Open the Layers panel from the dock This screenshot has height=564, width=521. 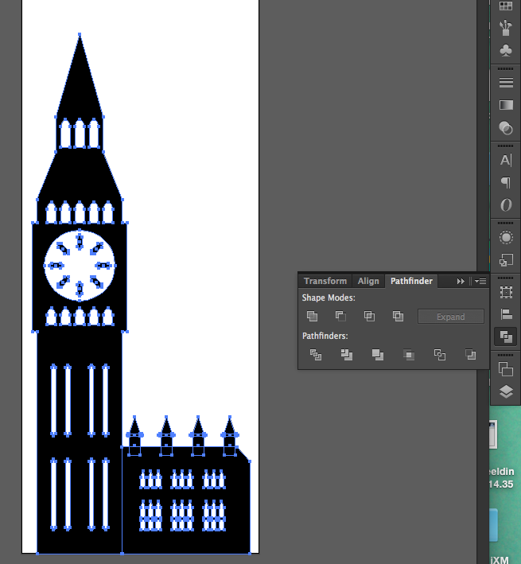(506, 391)
